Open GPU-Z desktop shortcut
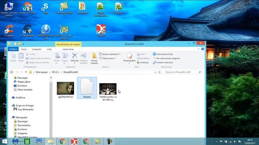This screenshot has width=259, height=145. tap(64, 32)
